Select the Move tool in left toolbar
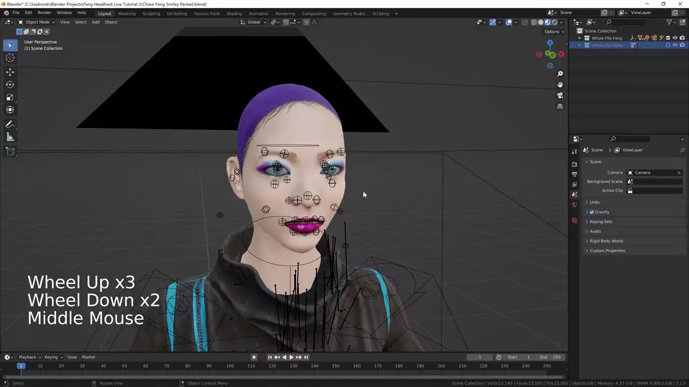The height and width of the screenshot is (387, 689). [x=10, y=71]
